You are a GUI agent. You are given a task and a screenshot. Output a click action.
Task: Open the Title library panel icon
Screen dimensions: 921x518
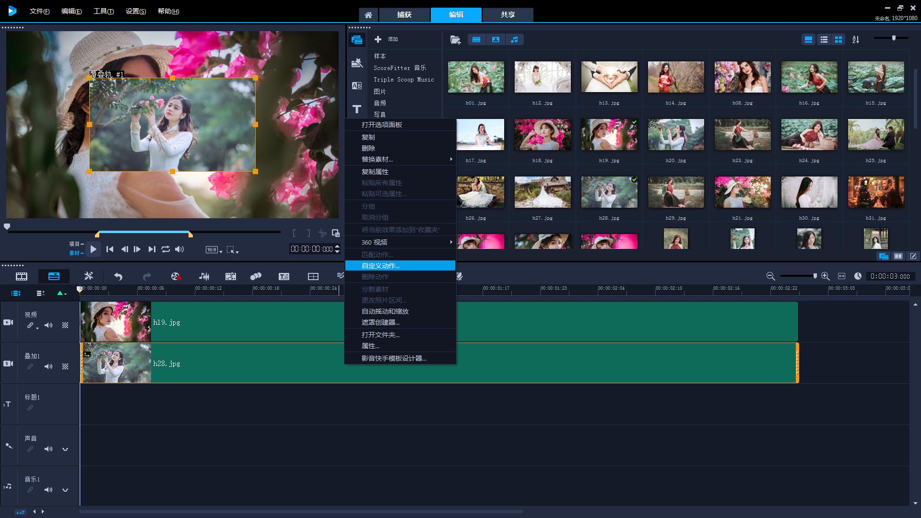[357, 109]
